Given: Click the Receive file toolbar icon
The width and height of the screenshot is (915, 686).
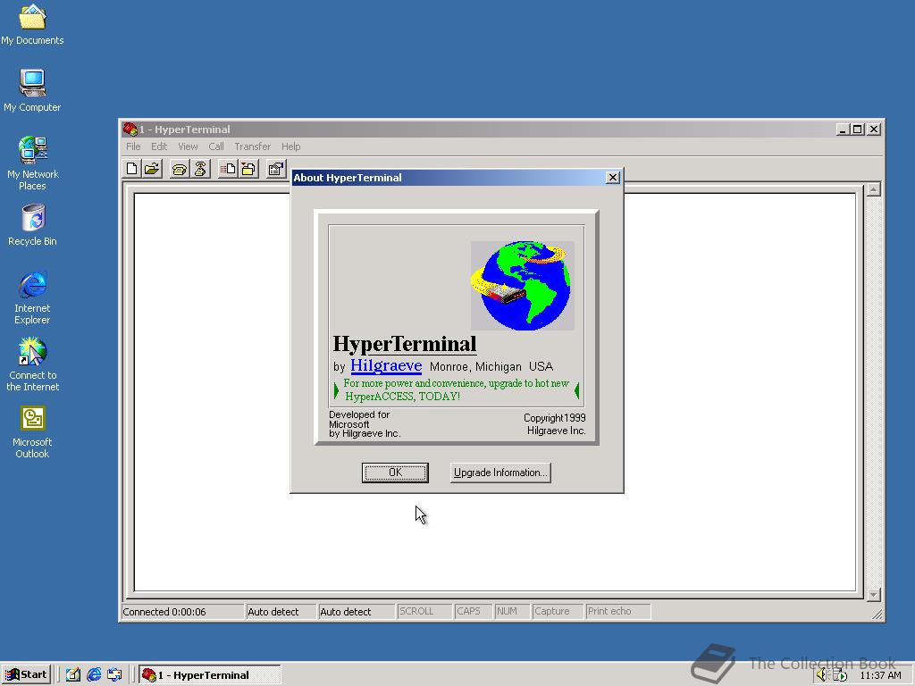Looking at the screenshot, I should tap(248, 169).
